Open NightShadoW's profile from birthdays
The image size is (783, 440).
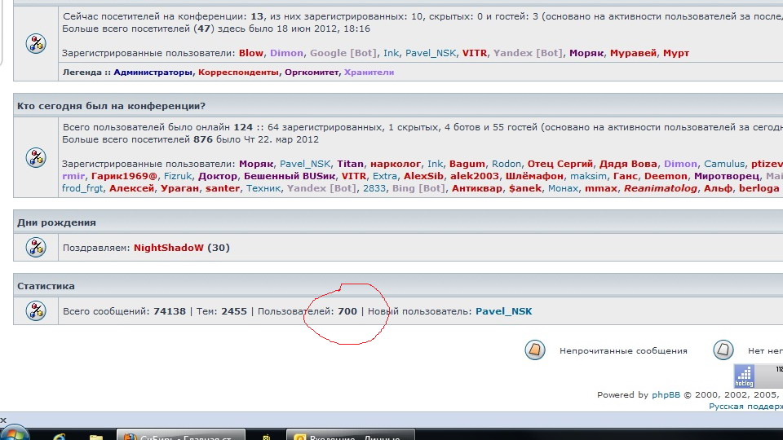pyautogui.click(x=168, y=248)
